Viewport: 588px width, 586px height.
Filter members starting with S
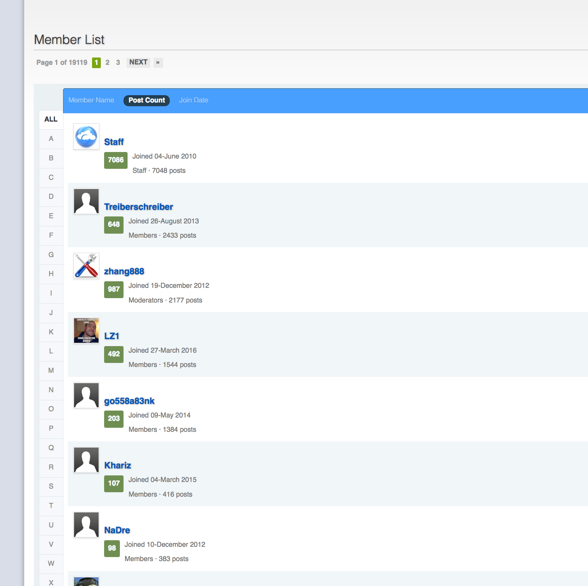pyautogui.click(x=51, y=486)
